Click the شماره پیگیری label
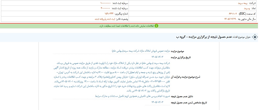The width and height of the screenshot is (259, 110). (121, 14)
